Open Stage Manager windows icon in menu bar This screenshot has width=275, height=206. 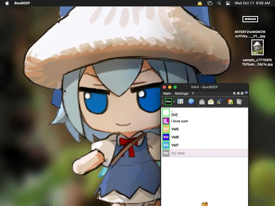[210, 3]
